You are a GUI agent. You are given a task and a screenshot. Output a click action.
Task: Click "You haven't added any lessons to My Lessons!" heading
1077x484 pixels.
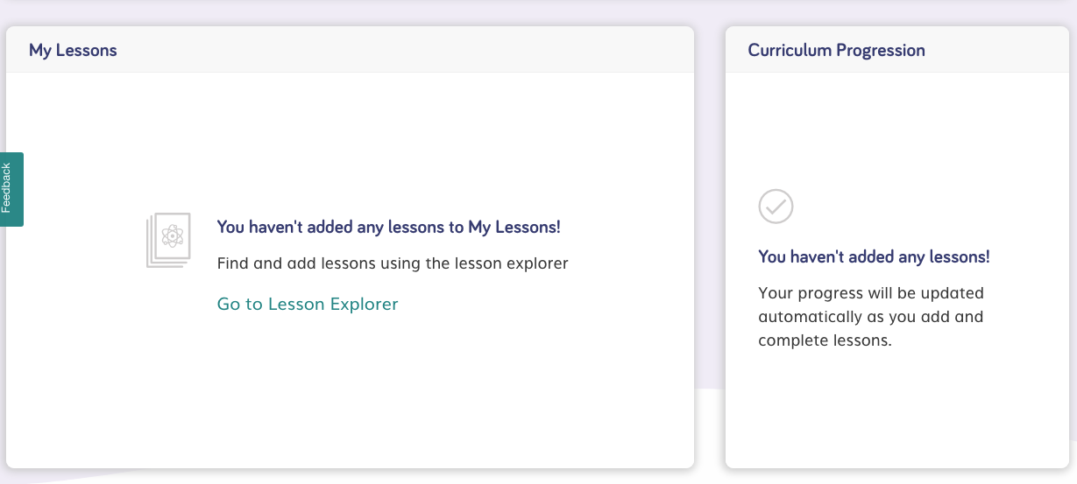coord(388,228)
